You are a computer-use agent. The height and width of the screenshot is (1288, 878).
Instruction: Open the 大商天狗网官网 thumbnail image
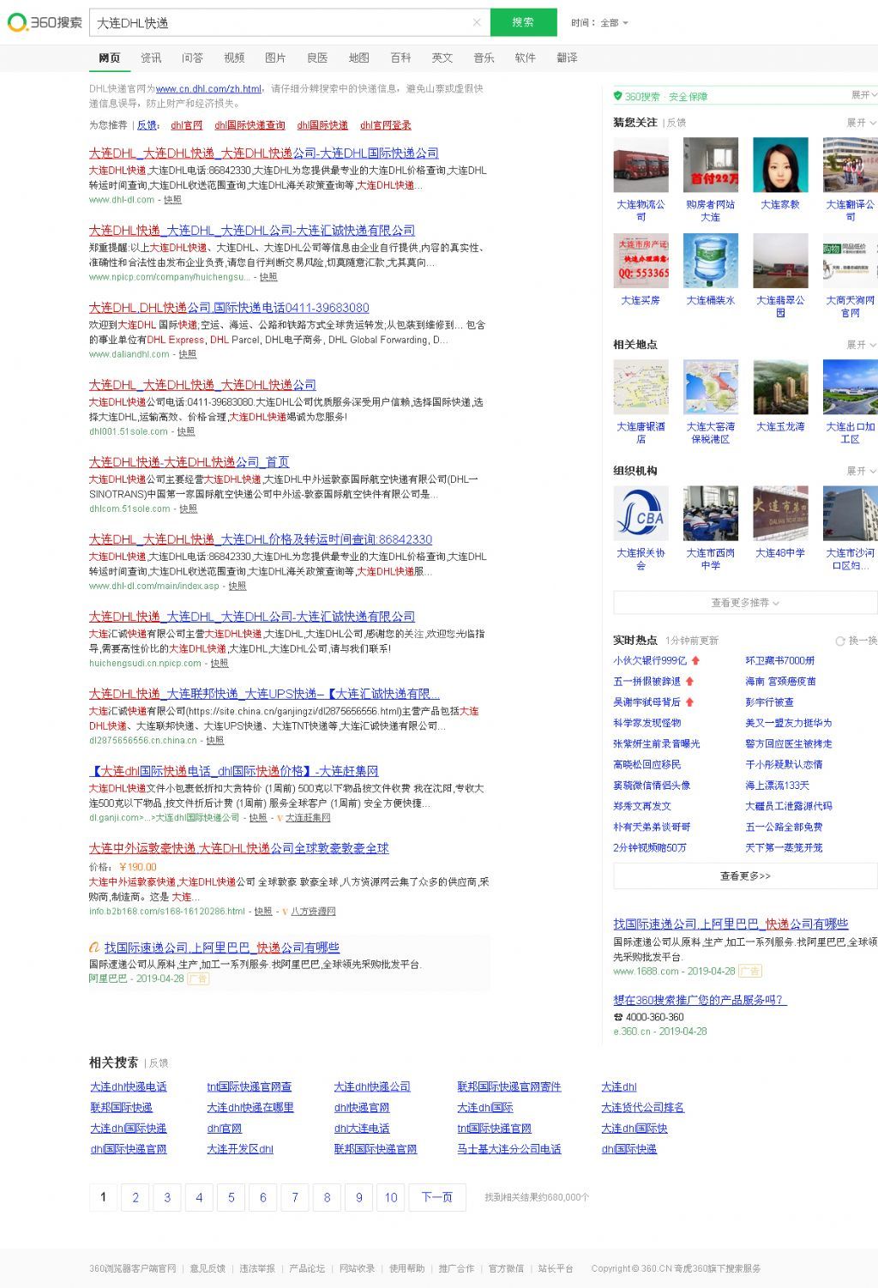pos(850,261)
